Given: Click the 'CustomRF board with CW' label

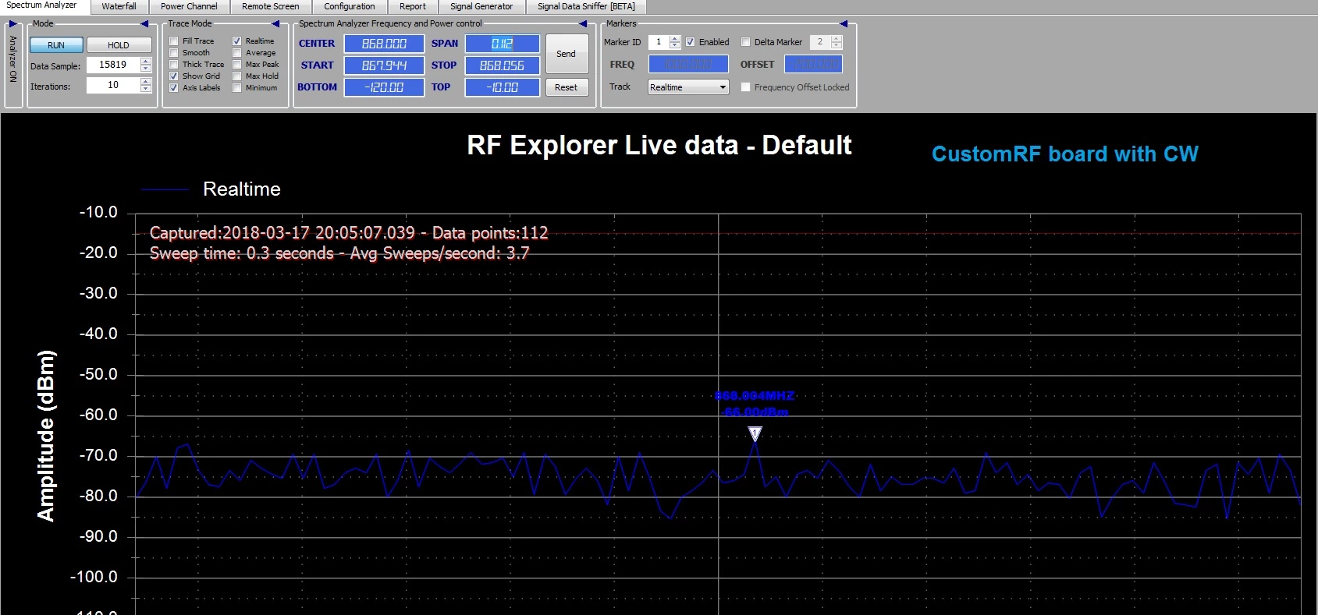Looking at the screenshot, I should (1065, 154).
